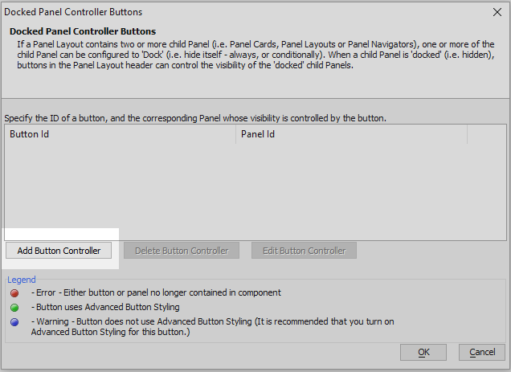Viewport: 511px width, 372px height.
Task: Click the red Error legend icon
Action: 14,293
